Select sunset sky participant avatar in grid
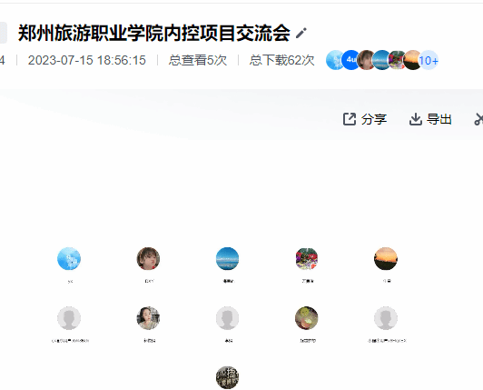Viewport: 483px width, 390px height. (x=386, y=258)
